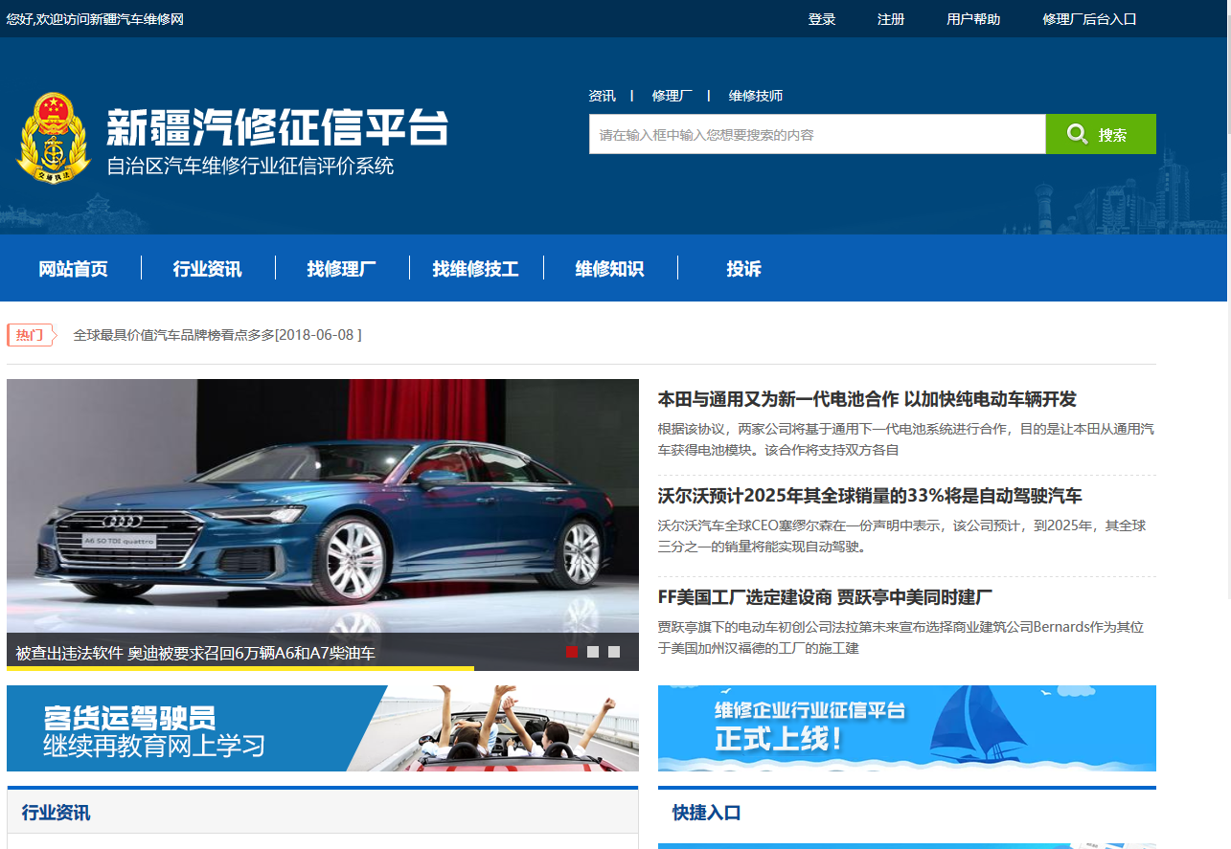Viewport: 1231px width, 849px height.
Task: Open 找维修技工 in the navigation bar
Action: [x=476, y=269]
